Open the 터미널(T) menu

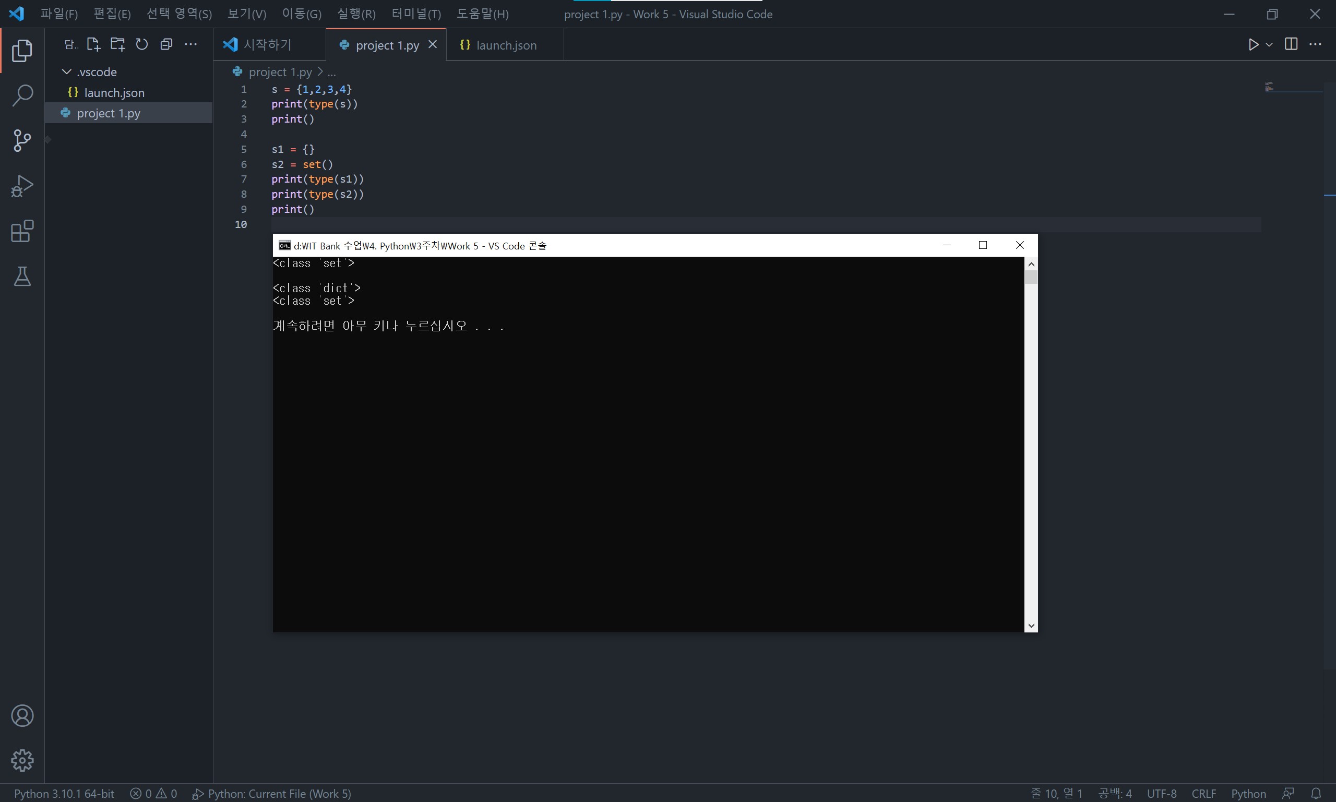point(416,14)
